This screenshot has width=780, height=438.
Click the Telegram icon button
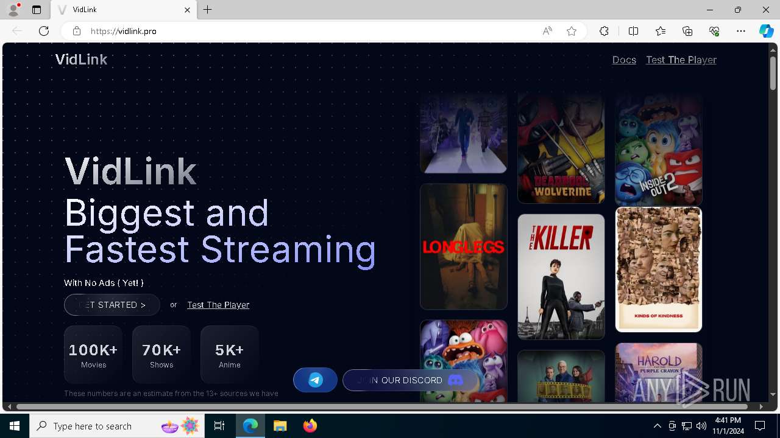tap(315, 380)
